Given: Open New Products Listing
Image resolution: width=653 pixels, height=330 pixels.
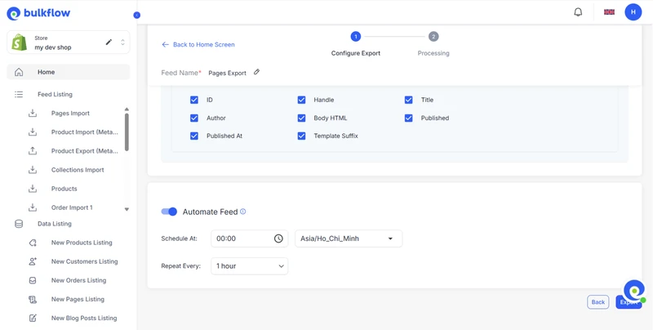Looking at the screenshot, I should point(82,243).
